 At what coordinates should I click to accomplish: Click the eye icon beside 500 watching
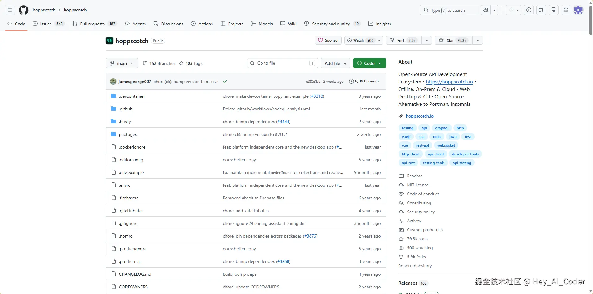click(401, 248)
